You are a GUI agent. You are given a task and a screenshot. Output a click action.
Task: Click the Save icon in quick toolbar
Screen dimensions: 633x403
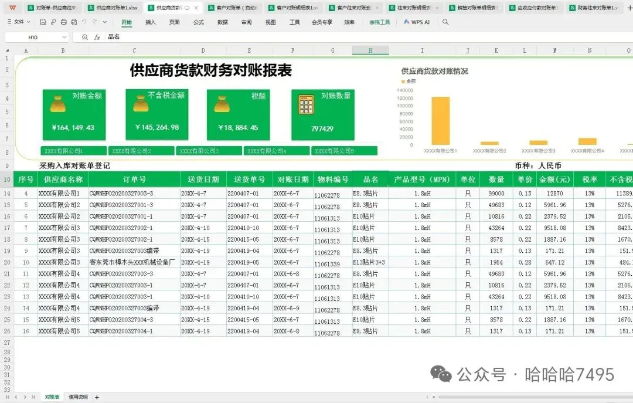pos(43,22)
